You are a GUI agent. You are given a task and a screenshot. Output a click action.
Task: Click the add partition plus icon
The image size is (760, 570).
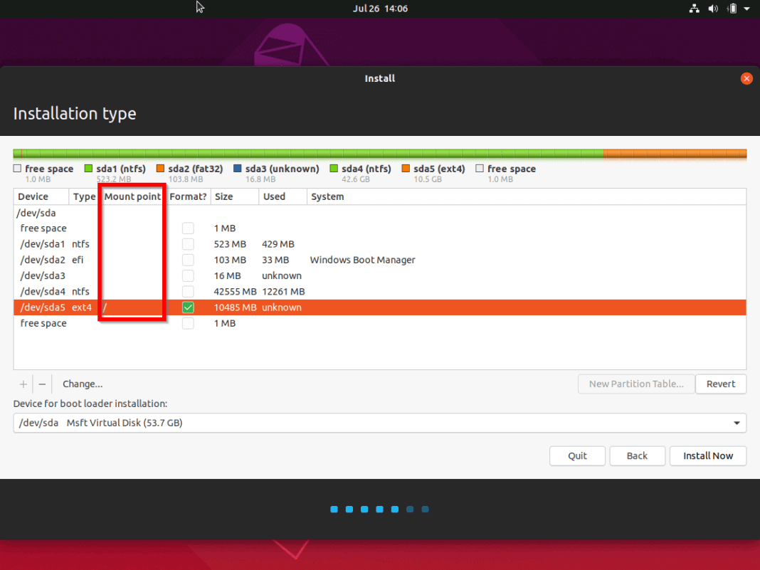[22, 384]
